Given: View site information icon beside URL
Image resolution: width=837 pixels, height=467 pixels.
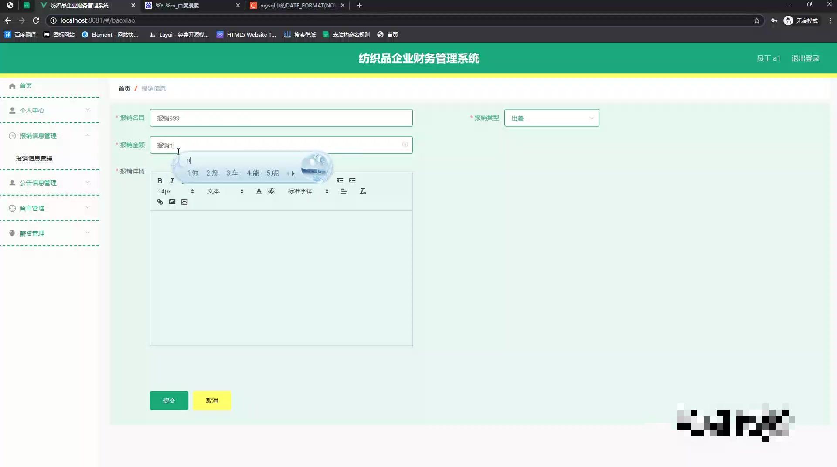Looking at the screenshot, I should click(x=53, y=20).
